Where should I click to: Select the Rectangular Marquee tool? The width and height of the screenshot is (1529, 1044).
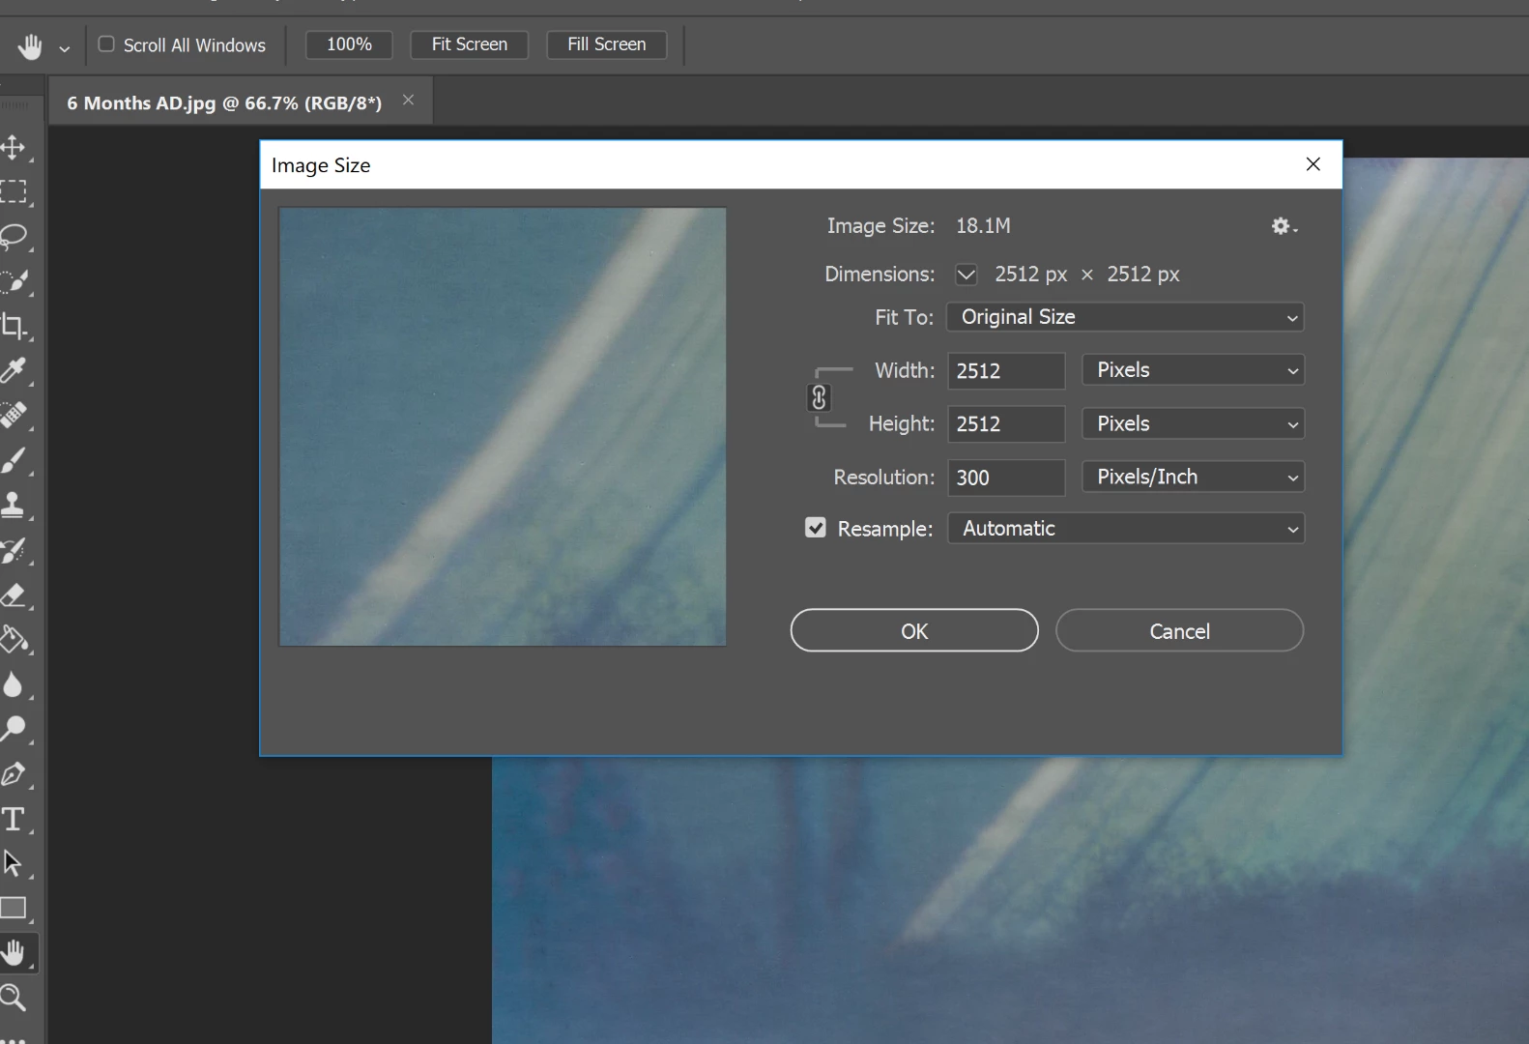[x=14, y=191]
